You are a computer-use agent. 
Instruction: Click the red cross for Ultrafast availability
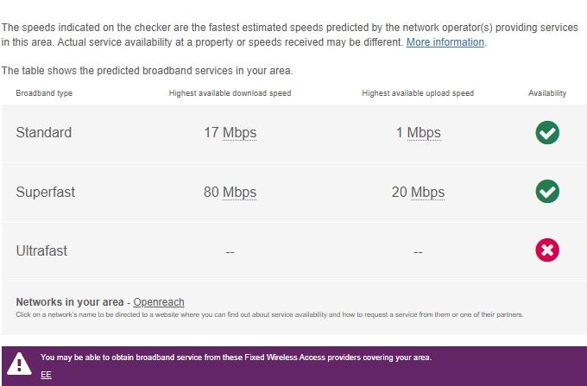(547, 250)
